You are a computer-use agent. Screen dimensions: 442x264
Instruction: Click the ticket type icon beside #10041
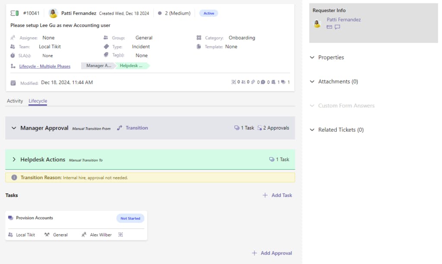[x=14, y=13]
